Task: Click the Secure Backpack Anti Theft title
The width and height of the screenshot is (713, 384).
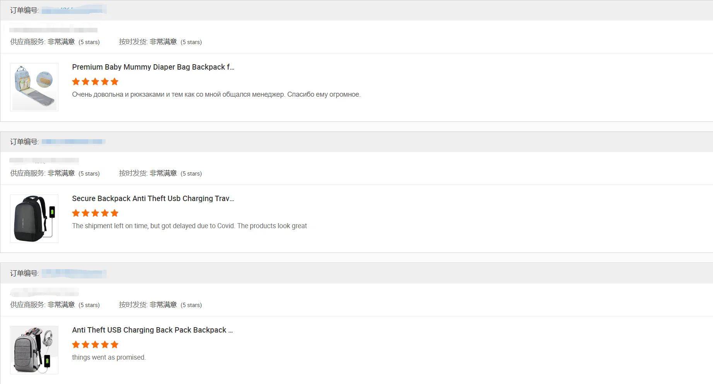Action: 153,198
